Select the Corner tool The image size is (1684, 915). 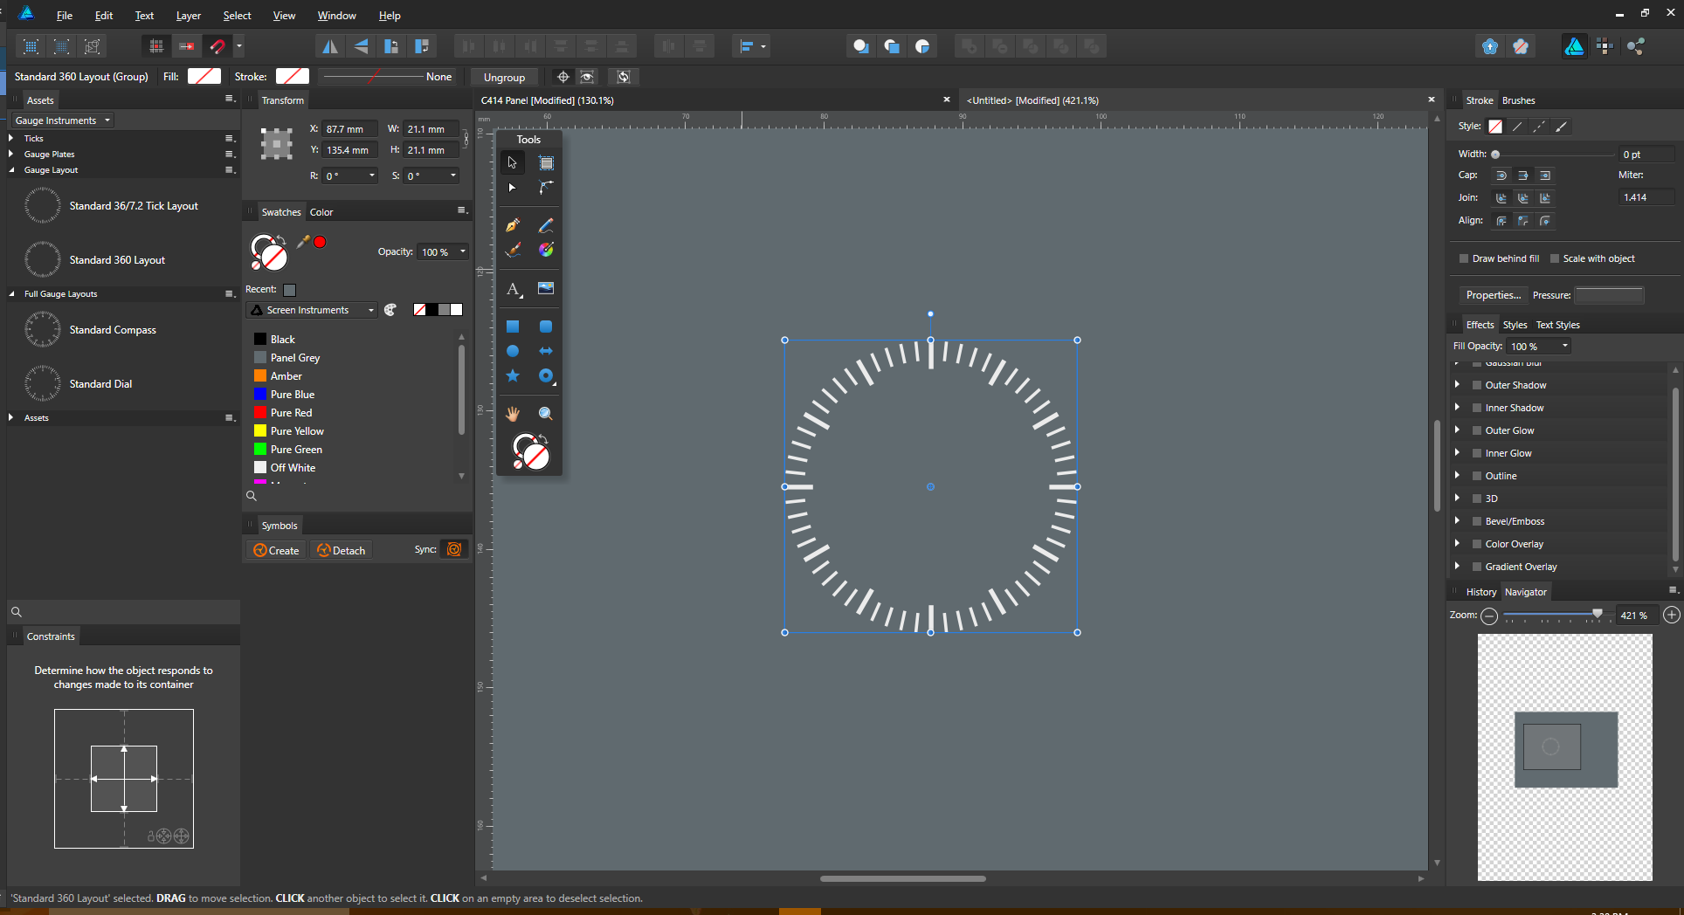[546, 188]
